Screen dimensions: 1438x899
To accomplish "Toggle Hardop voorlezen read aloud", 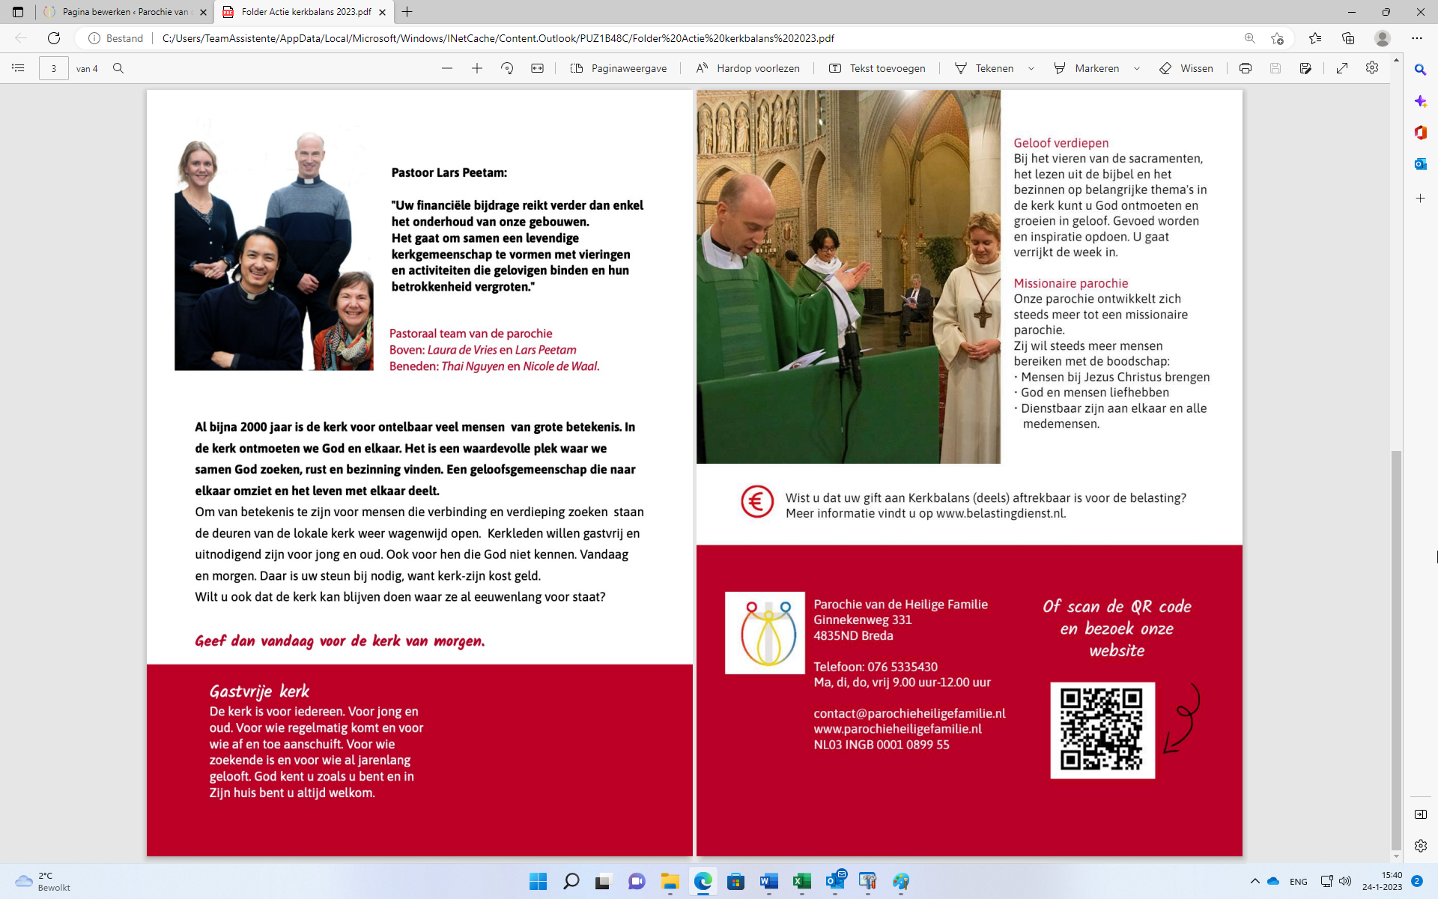I will pyautogui.click(x=747, y=68).
